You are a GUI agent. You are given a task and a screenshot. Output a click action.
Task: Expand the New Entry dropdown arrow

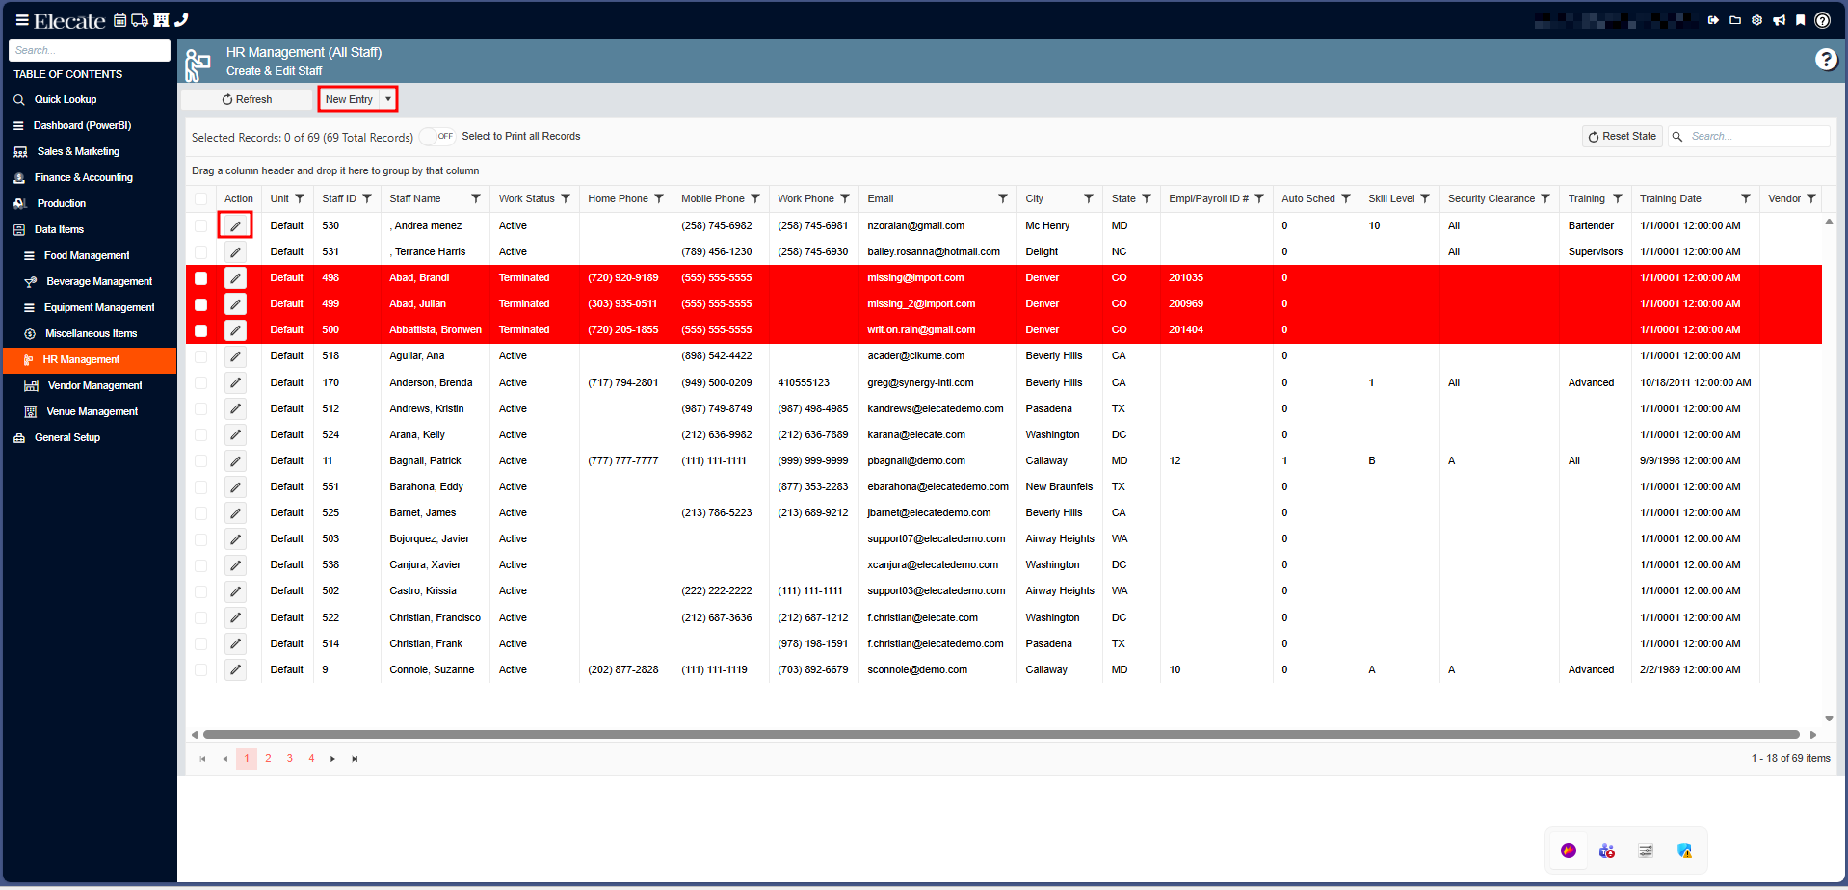pos(388,99)
